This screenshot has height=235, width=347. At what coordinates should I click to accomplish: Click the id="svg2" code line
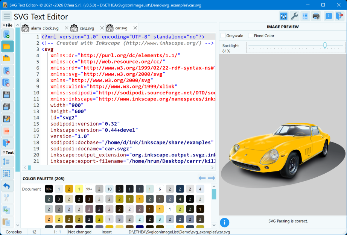64,117
